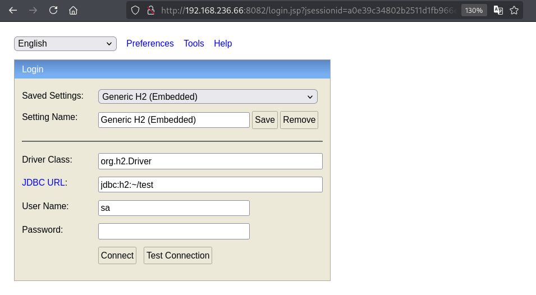Focus the Driver Class input field
The image size is (536, 295).
coord(210,161)
